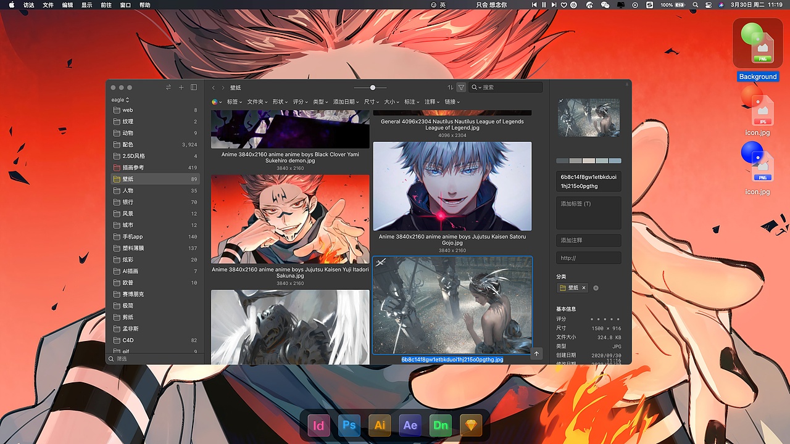Select the web folder in sidebar
The image size is (790, 444).
pyautogui.click(x=154, y=110)
